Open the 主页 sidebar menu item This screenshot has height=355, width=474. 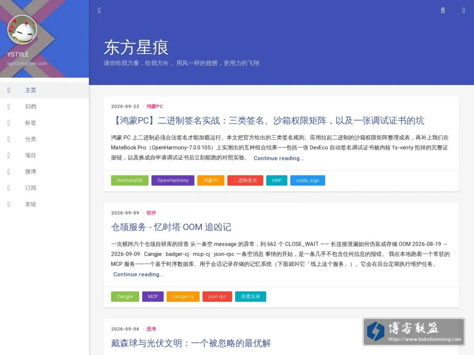tap(44, 90)
